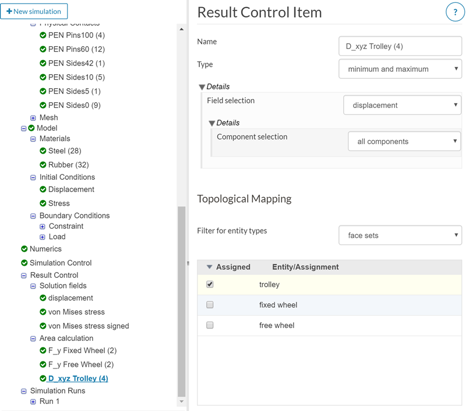Open the Type dropdown
This screenshot has width=469, height=411.
click(x=400, y=69)
